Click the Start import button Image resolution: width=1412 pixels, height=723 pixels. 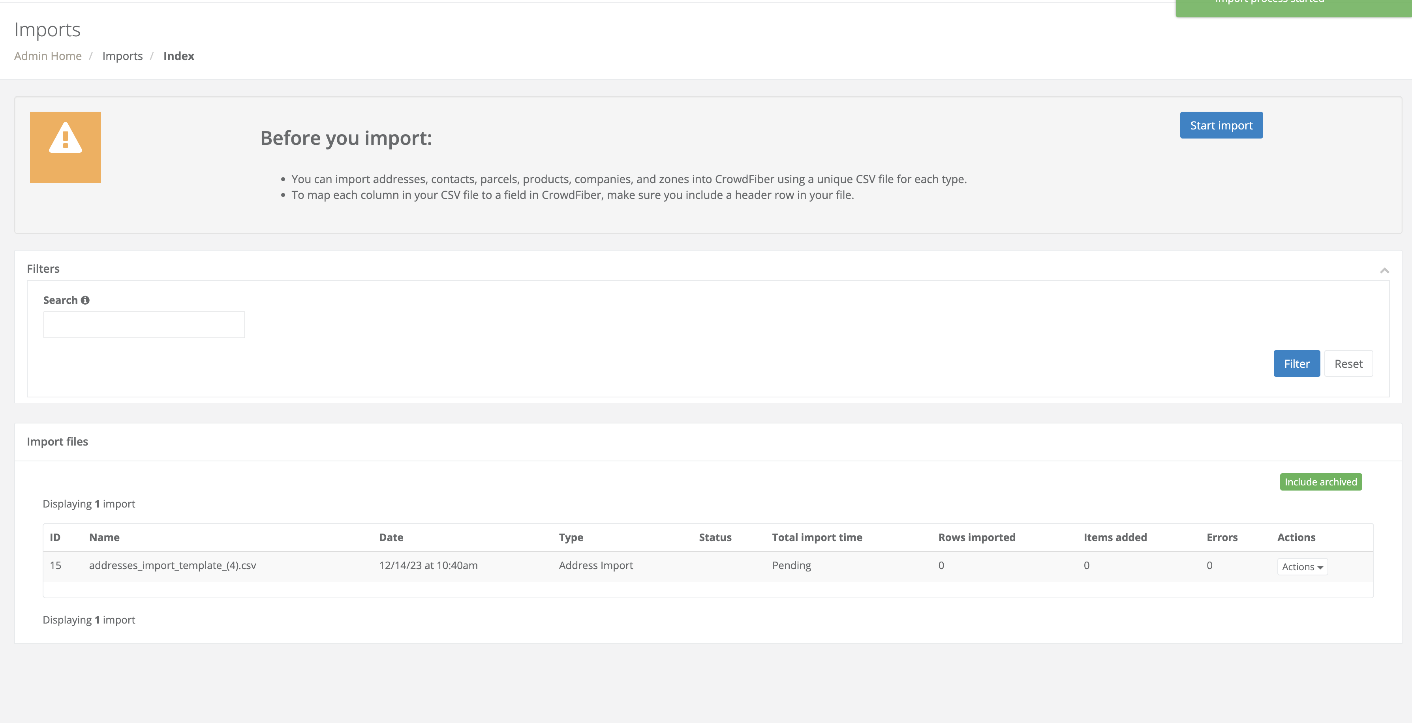(x=1221, y=125)
